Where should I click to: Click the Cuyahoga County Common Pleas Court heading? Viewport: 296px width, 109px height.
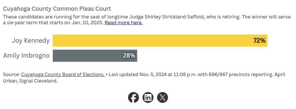[x=57, y=9]
